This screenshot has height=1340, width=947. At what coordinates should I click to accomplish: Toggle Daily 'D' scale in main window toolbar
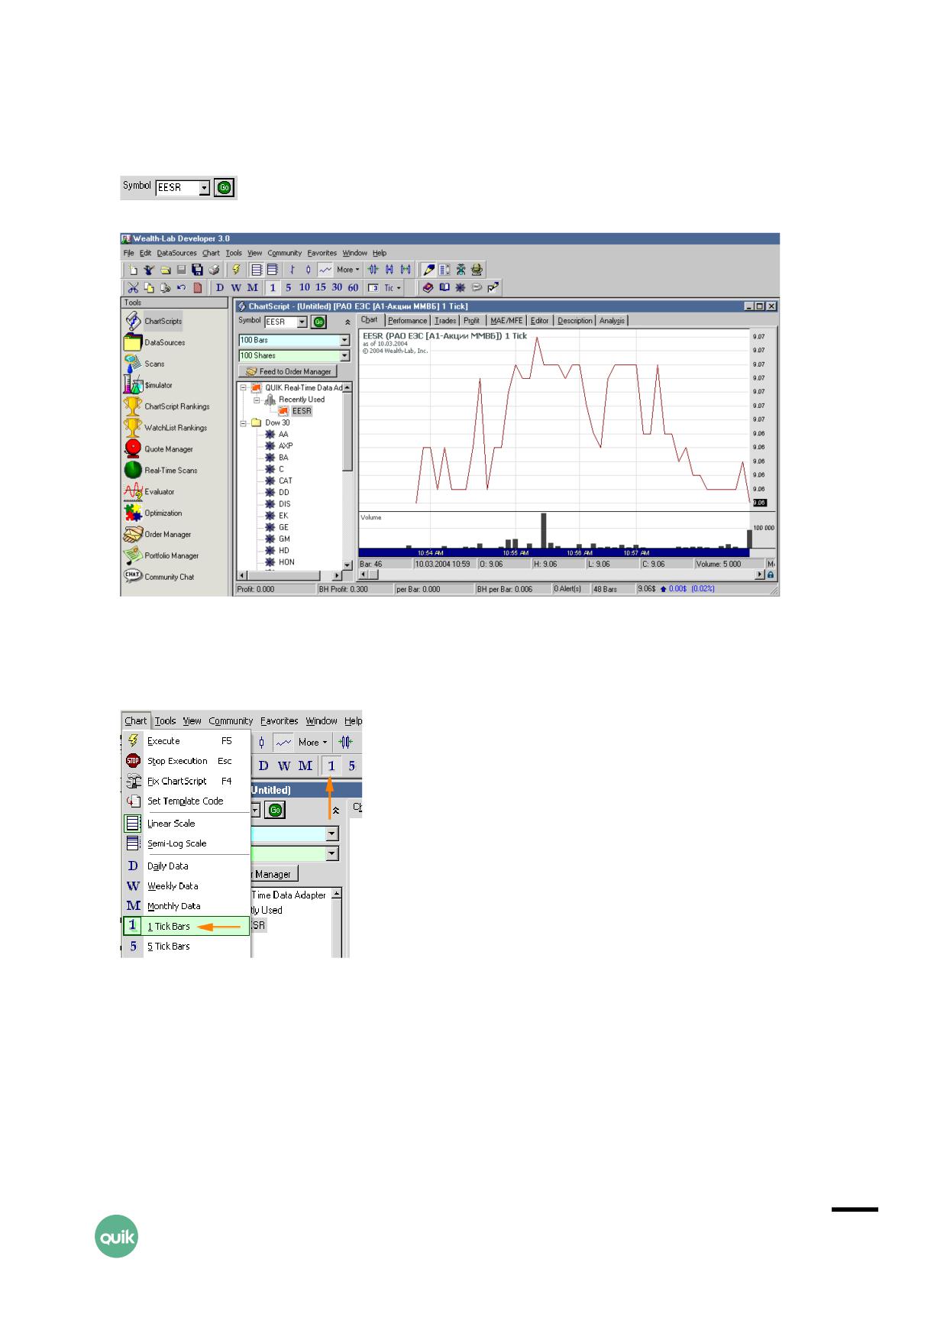coord(220,288)
